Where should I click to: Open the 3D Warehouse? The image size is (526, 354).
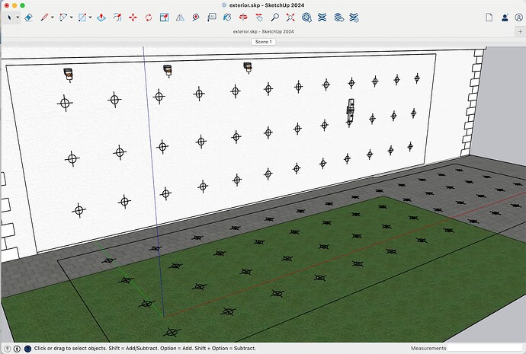click(306, 18)
